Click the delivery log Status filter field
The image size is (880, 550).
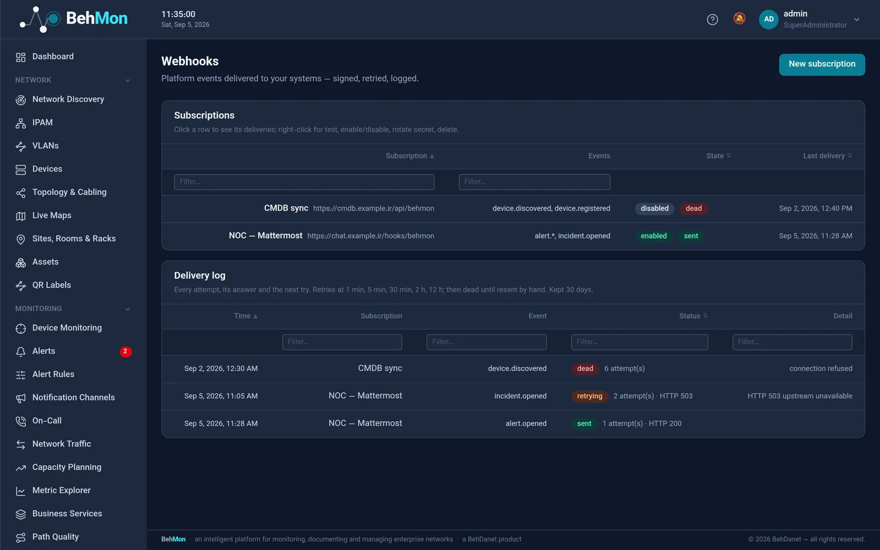[640, 342]
